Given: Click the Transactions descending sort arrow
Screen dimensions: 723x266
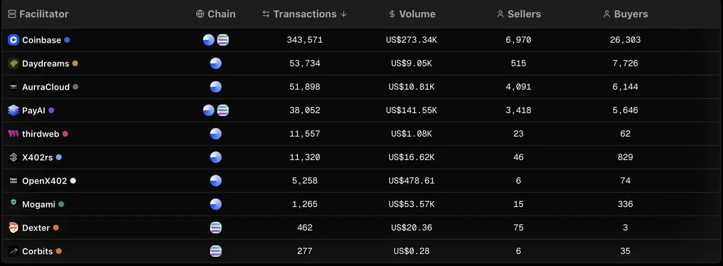Looking at the screenshot, I should click(x=343, y=14).
